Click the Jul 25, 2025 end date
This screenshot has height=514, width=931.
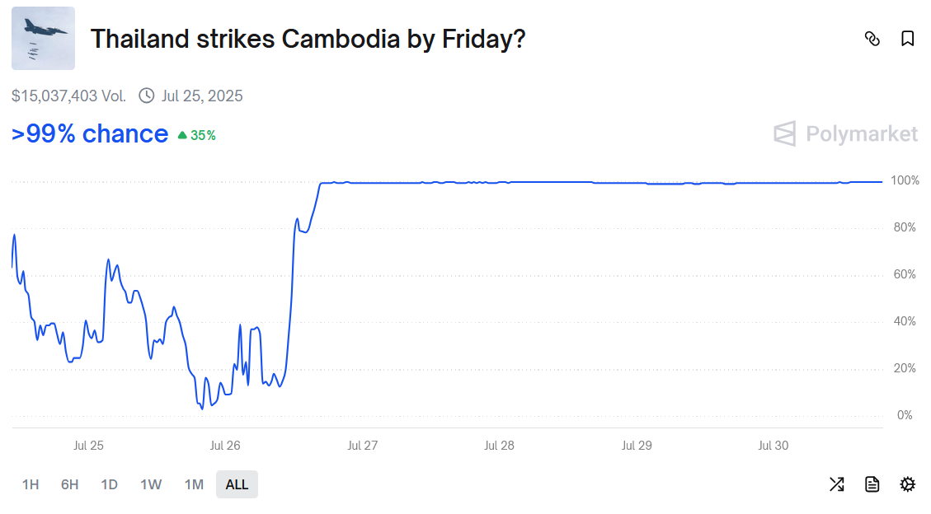[202, 96]
